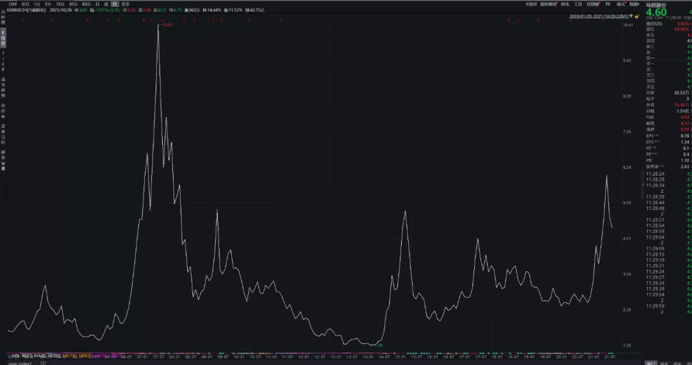Viewport: 692px width, 365px height.
Task: Click the 隐藏 hide-panel control
Action: click(634, 4)
